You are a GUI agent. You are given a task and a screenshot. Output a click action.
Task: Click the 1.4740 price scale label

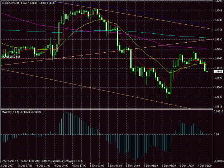click(x=218, y=20)
